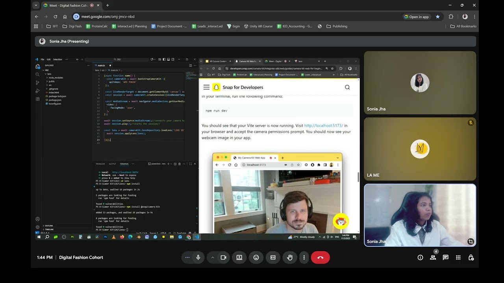Expand the src folder in Explorer

coord(50,85)
